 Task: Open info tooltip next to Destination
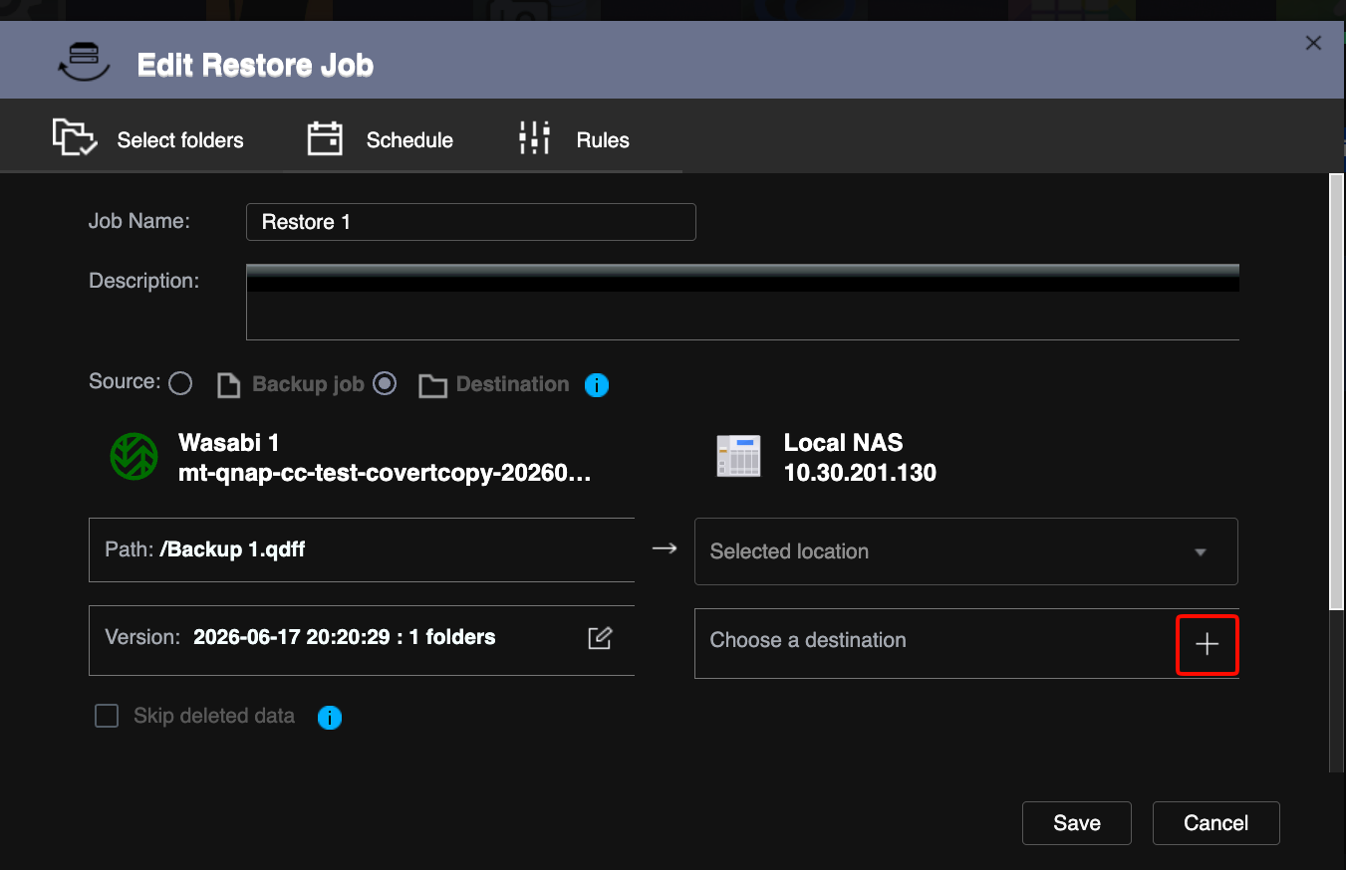click(x=597, y=385)
